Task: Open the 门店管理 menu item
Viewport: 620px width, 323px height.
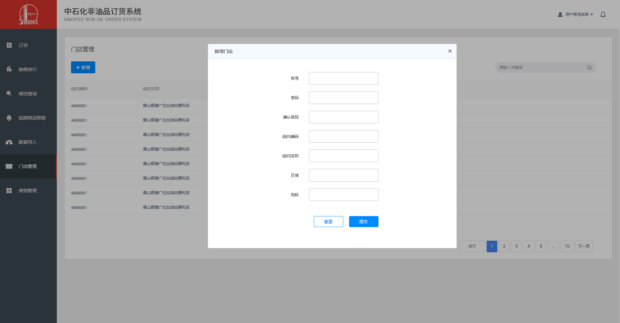Action: [x=28, y=166]
